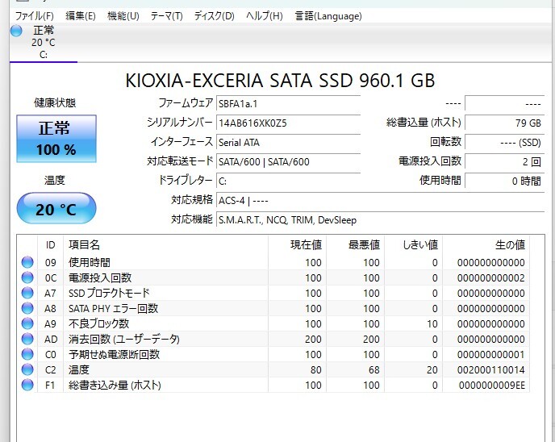The width and height of the screenshot is (555, 442).
Task: Click the ID cell F1
Action: [x=50, y=385]
